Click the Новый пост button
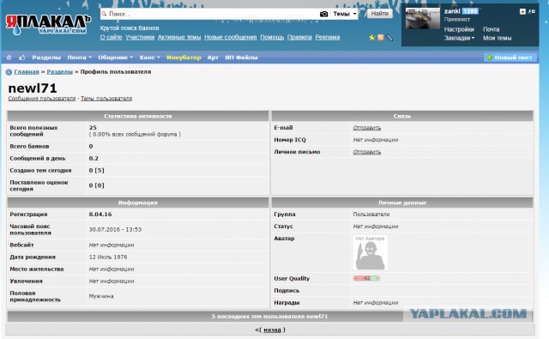Viewport: 549px width, 339px height. [510, 58]
